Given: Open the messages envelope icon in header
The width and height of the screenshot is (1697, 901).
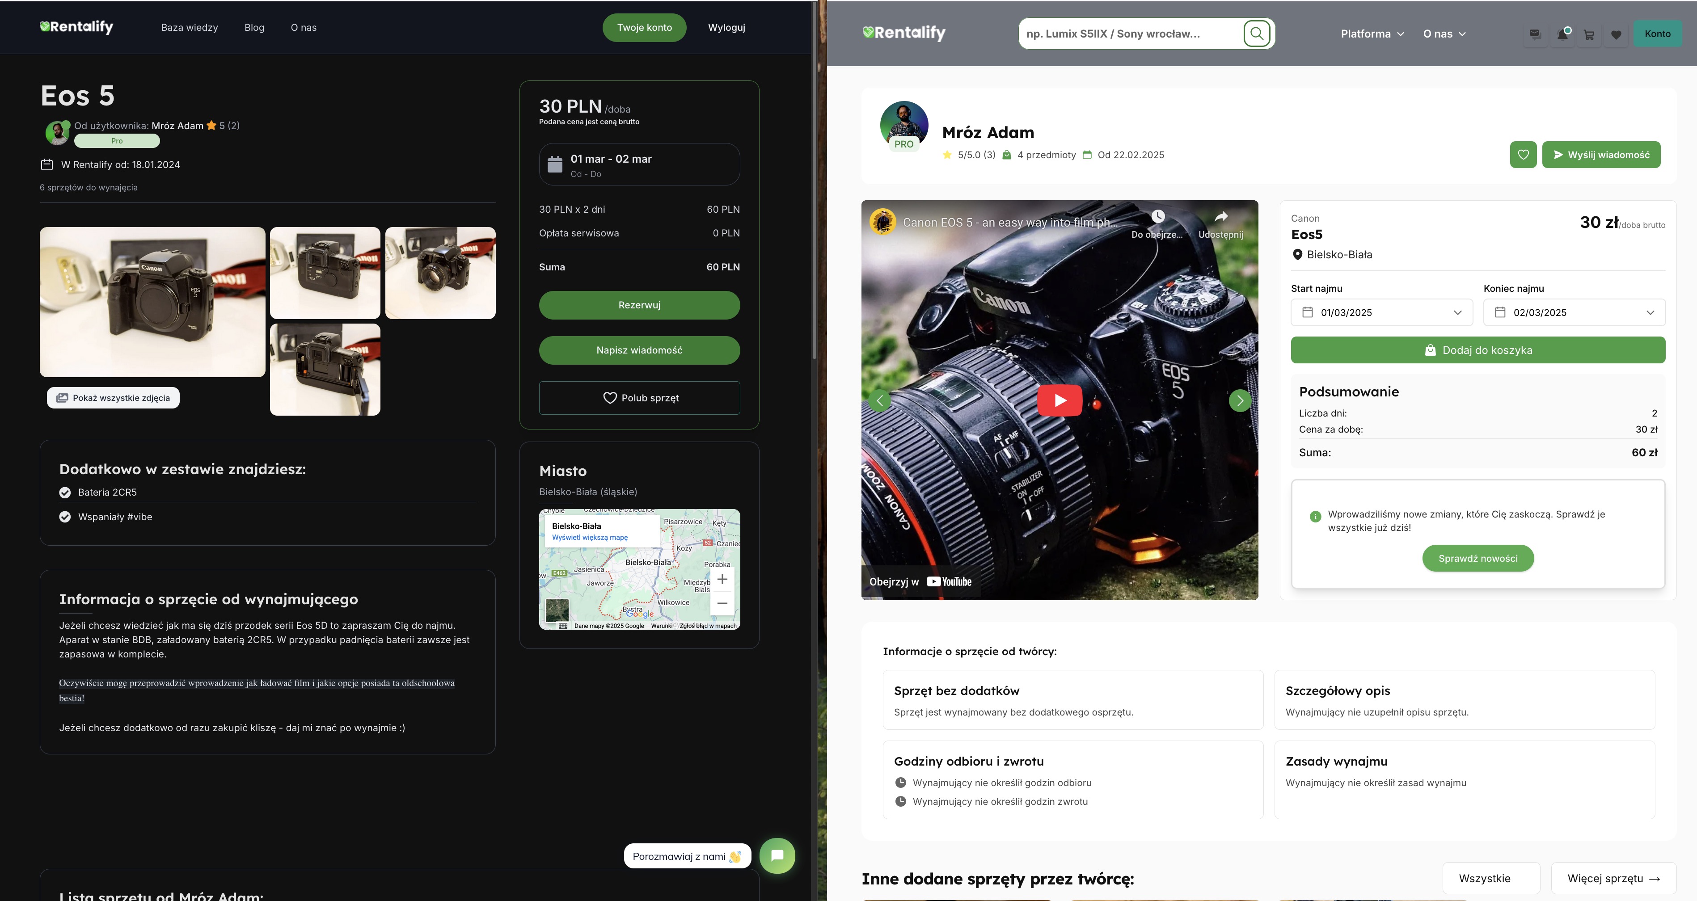Looking at the screenshot, I should pyautogui.click(x=1535, y=34).
